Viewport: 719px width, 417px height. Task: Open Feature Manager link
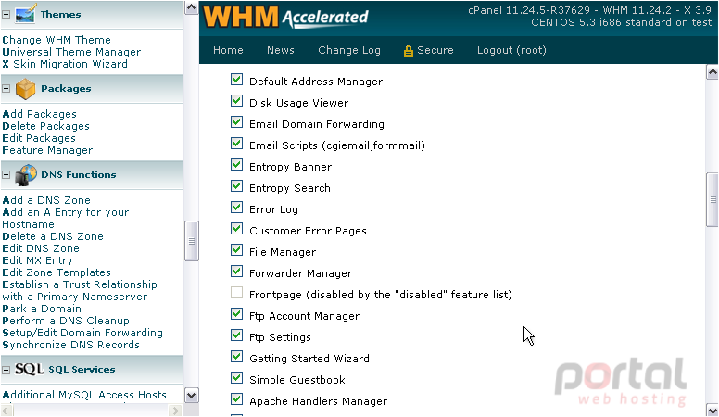tap(47, 150)
